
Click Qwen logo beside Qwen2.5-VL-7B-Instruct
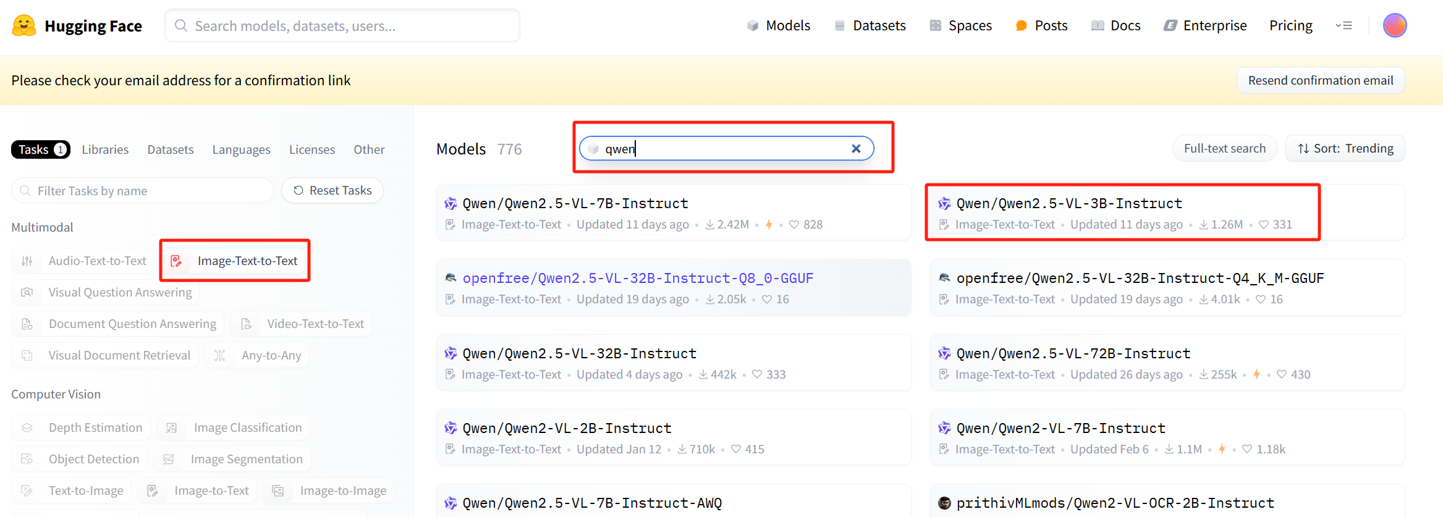[451, 203]
